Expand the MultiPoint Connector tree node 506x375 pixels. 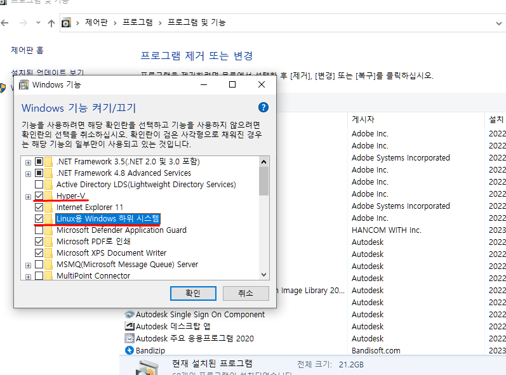(28, 277)
